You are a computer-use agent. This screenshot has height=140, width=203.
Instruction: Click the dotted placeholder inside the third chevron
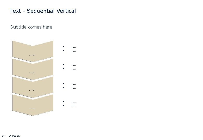point(32,90)
